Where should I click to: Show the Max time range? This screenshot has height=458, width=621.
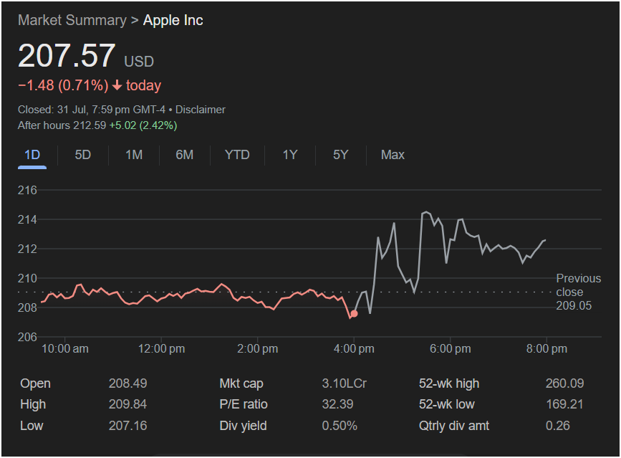coord(393,155)
